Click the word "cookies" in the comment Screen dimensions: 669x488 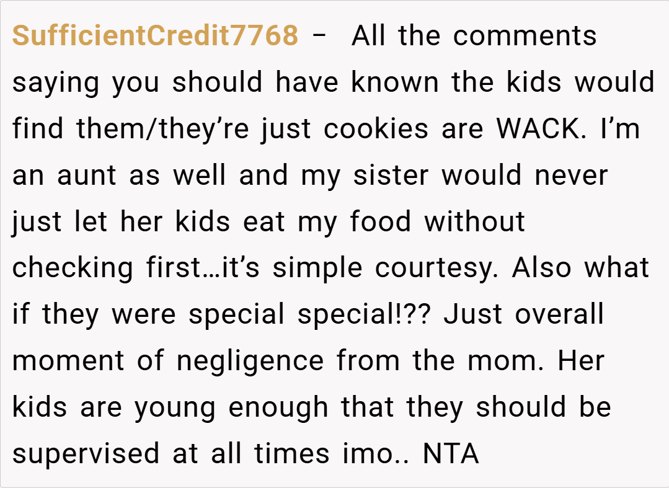point(376,129)
